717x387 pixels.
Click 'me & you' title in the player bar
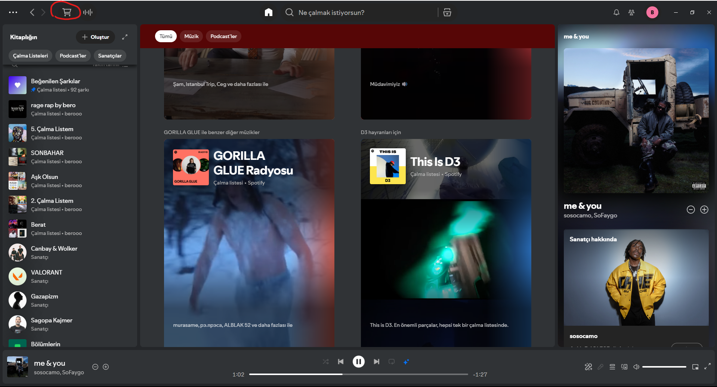(50, 363)
